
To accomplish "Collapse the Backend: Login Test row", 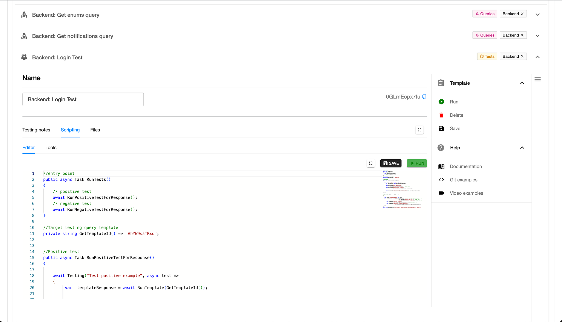I will pyautogui.click(x=537, y=57).
